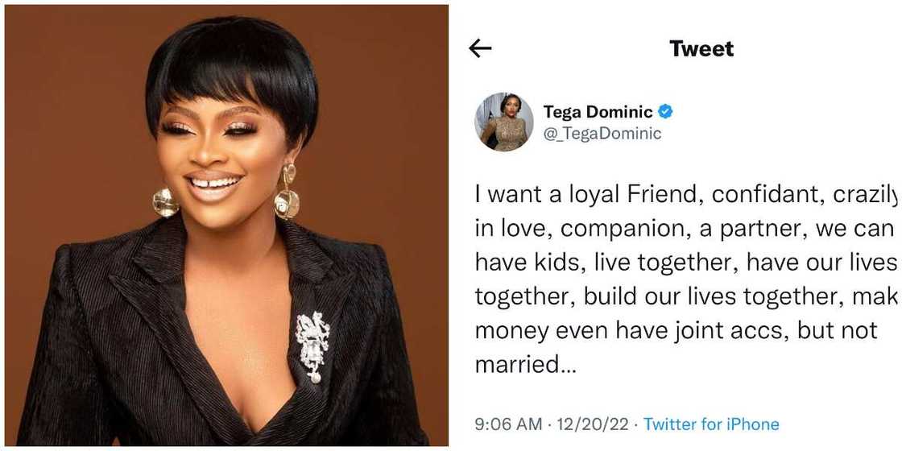Click the Tweet header title
Image resolution: width=902 pixels, height=451 pixels.
tap(701, 49)
